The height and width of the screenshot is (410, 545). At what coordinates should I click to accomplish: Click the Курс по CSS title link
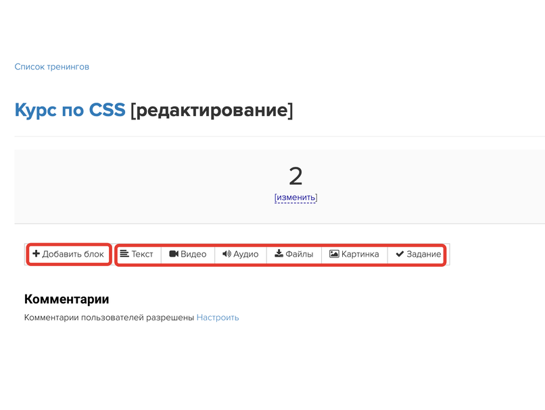point(70,110)
